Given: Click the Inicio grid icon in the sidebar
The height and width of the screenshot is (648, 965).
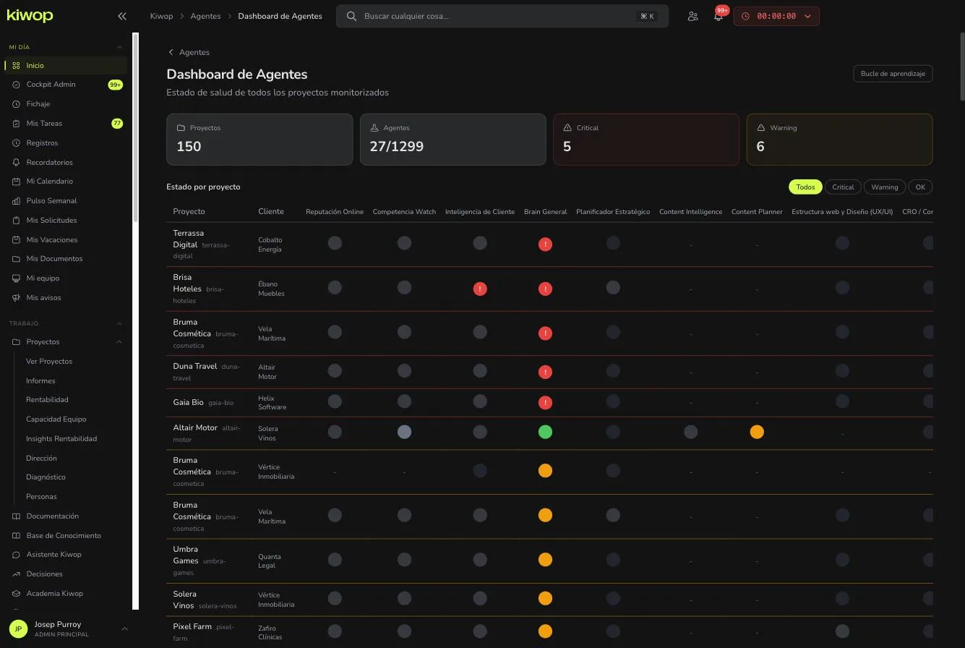Looking at the screenshot, I should (x=16, y=65).
